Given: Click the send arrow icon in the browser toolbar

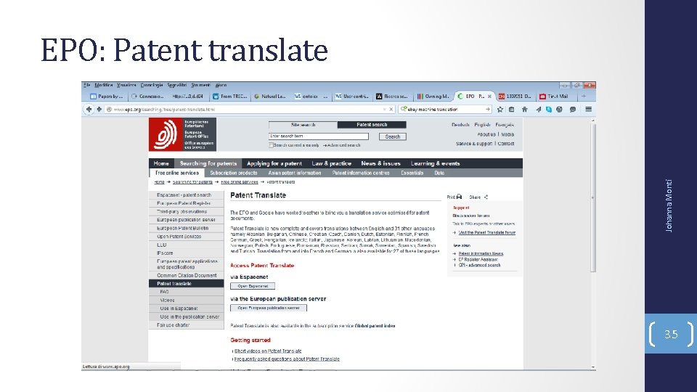Looking at the screenshot, I should point(538,110).
